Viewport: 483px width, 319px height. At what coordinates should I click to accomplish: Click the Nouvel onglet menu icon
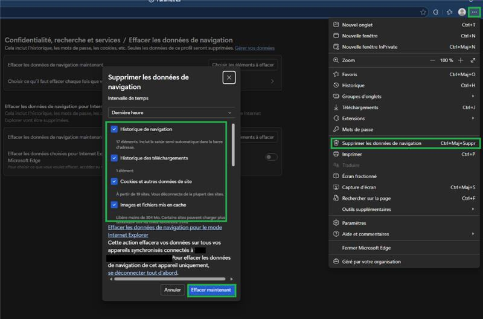tap(336, 25)
